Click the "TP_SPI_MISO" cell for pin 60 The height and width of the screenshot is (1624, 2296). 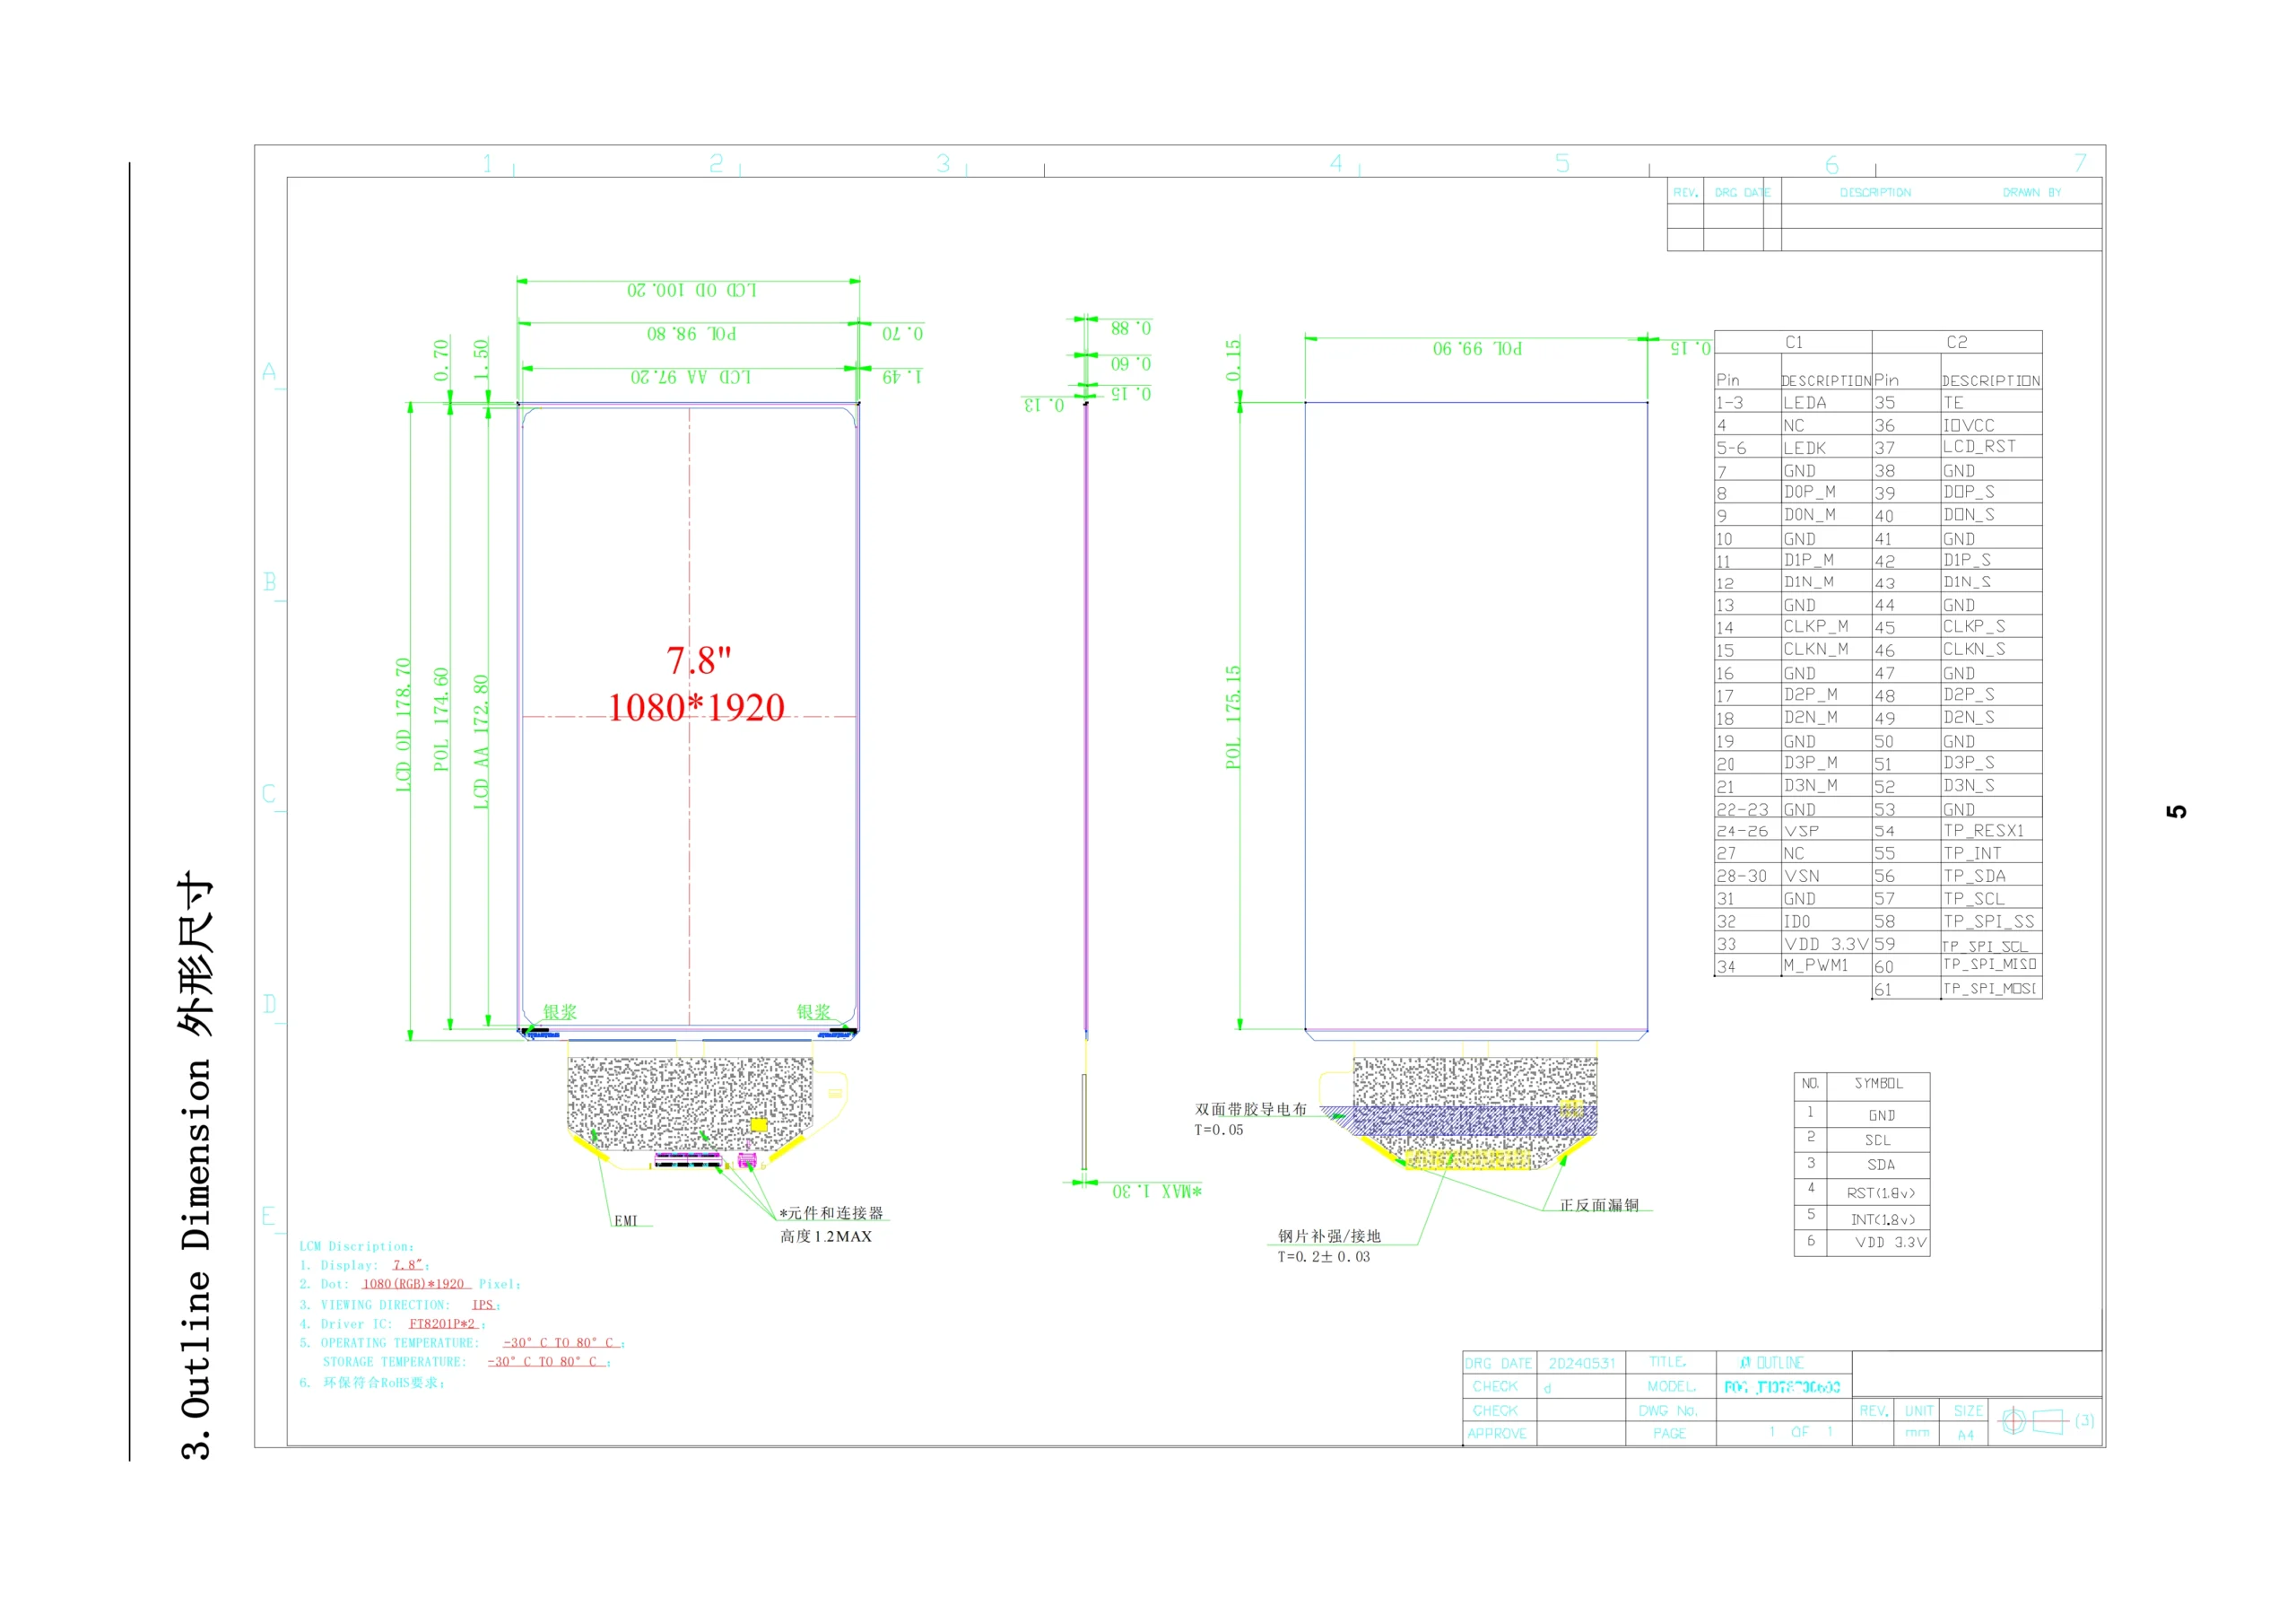[1990, 965]
